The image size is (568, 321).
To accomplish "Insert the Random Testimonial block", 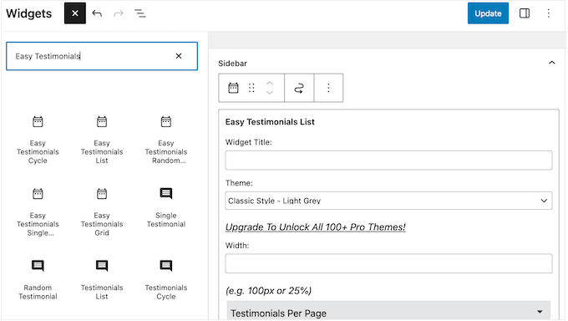I will [x=38, y=280].
